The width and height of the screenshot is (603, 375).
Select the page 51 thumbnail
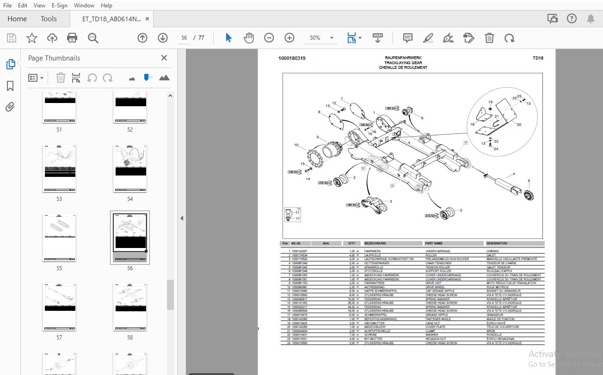point(59,107)
